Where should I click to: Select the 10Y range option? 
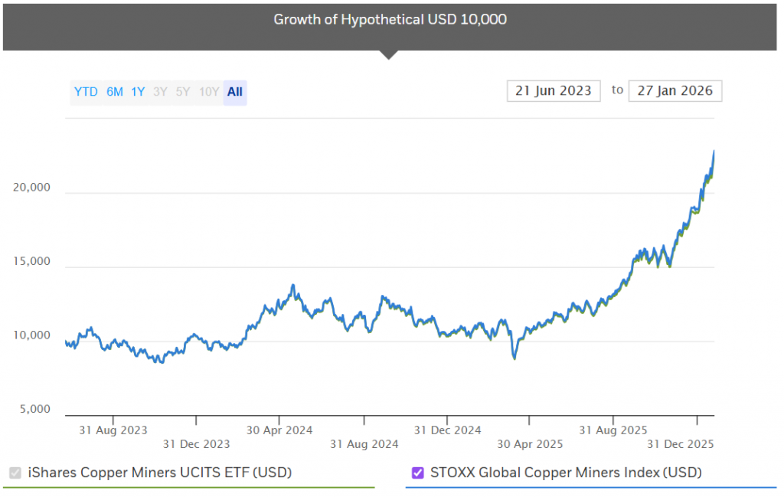pyautogui.click(x=209, y=92)
